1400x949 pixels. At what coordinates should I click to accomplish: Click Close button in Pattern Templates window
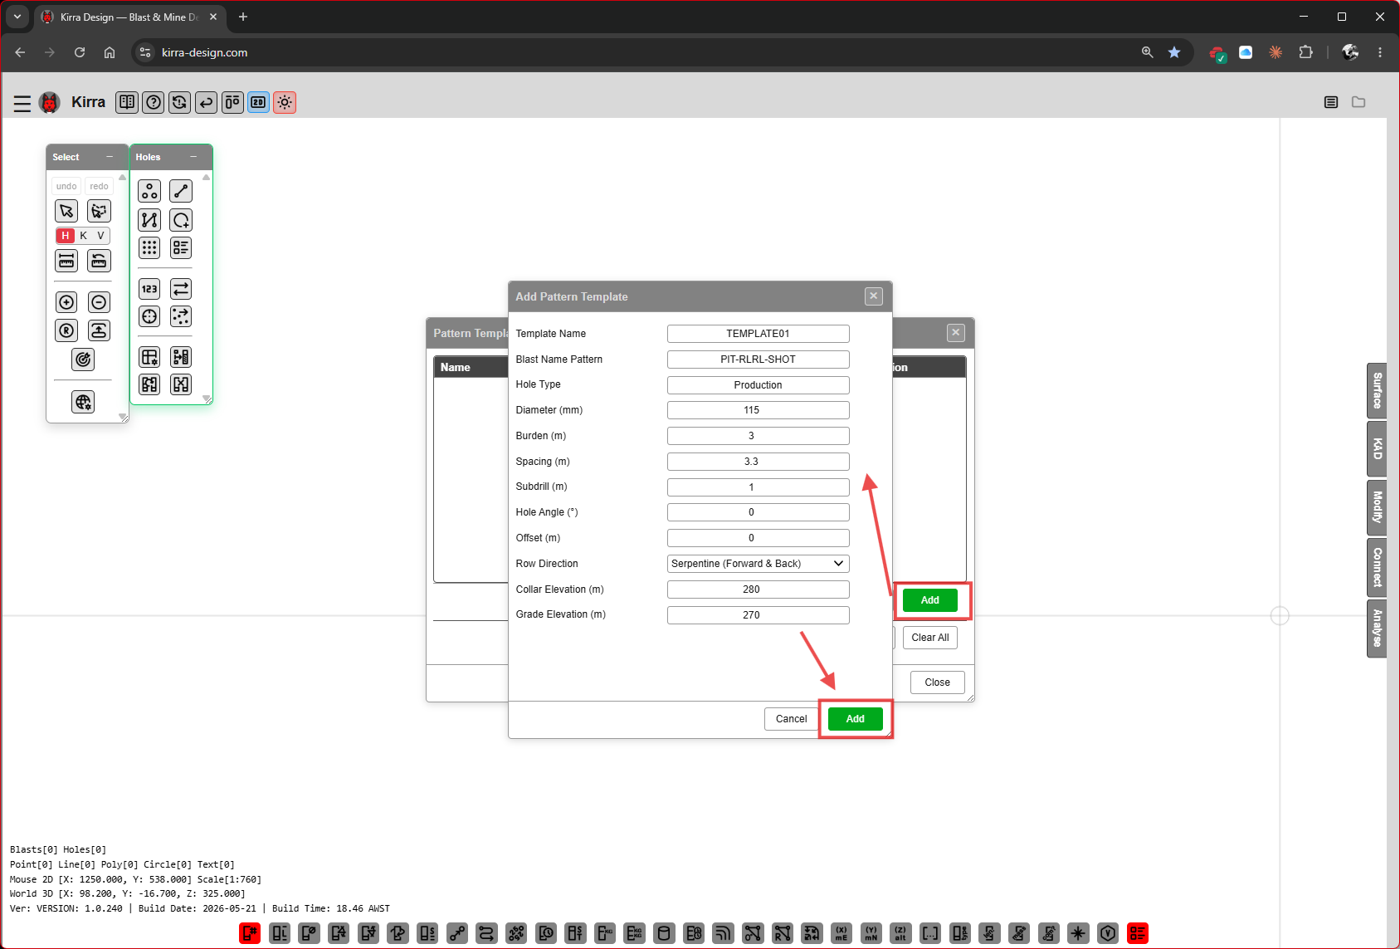[x=938, y=682]
